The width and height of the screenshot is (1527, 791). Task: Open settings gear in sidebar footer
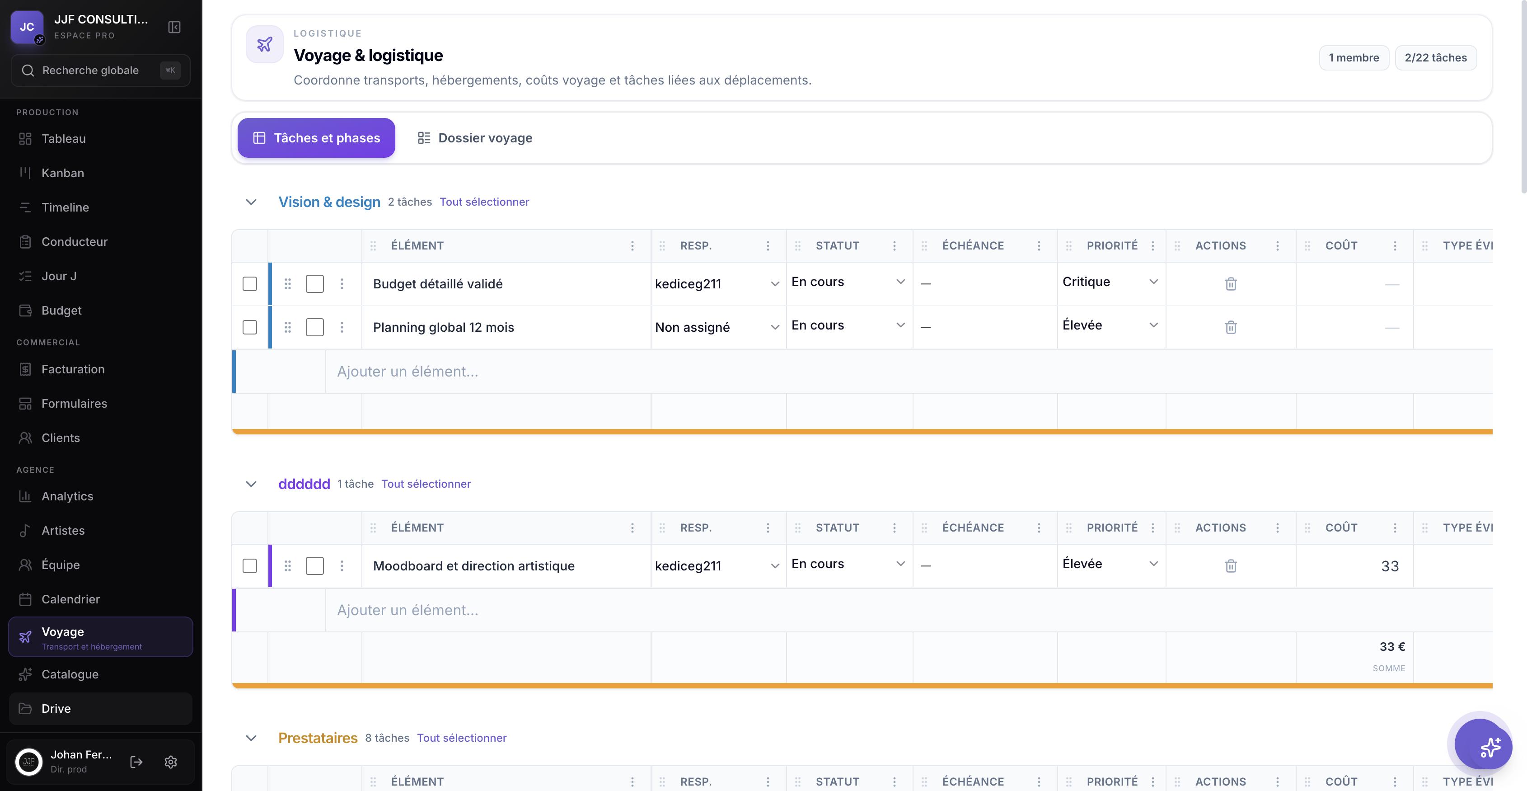[x=171, y=762]
